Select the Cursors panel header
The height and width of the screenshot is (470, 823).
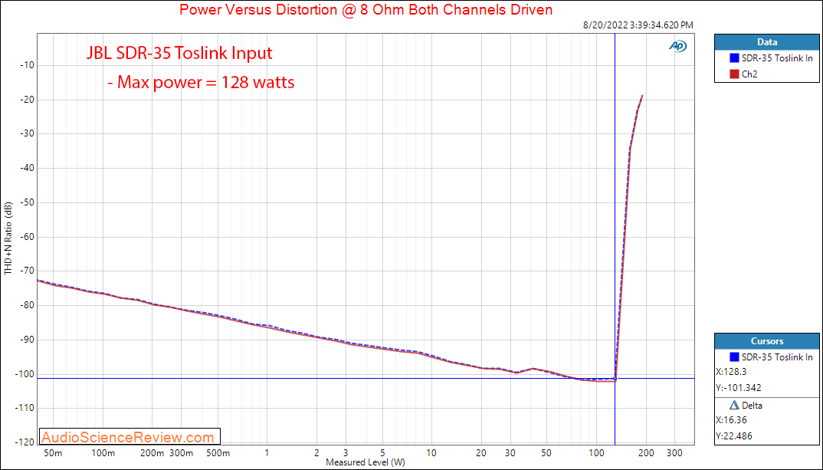pyautogui.click(x=767, y=341)
